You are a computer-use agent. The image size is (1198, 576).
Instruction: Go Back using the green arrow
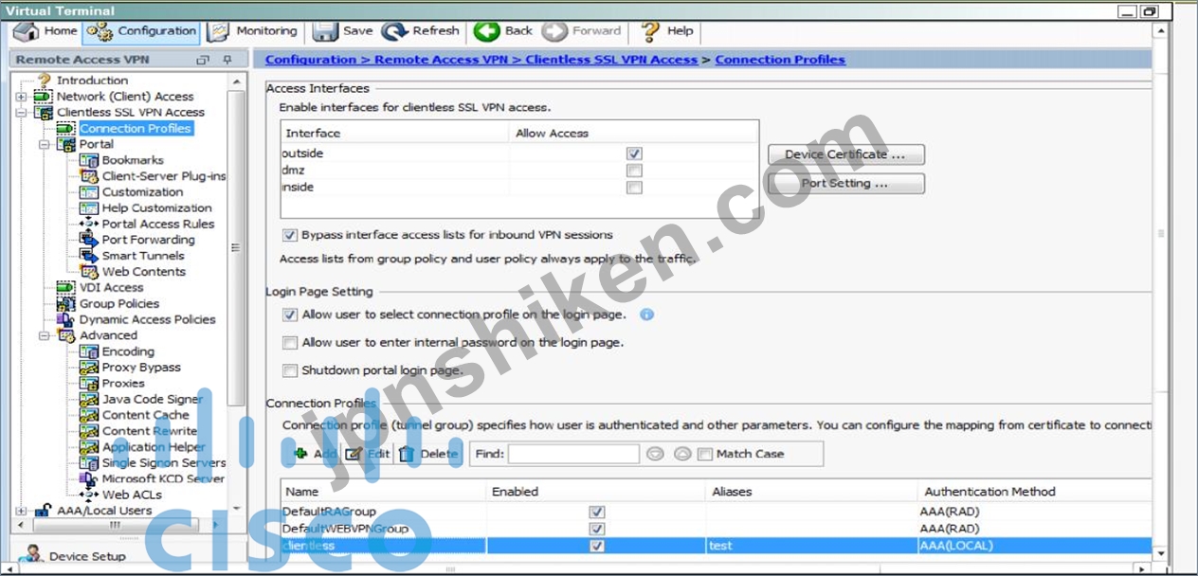tap(487, 31)
